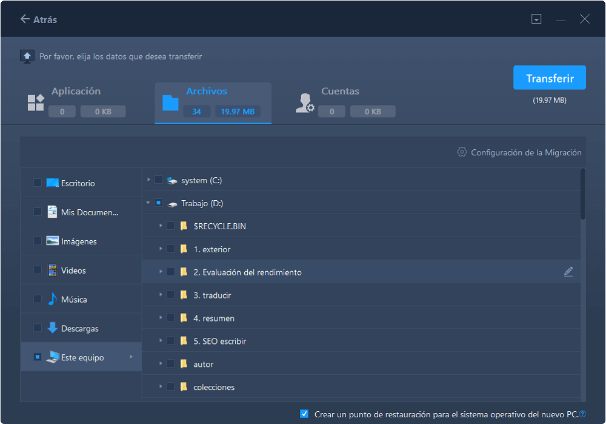Screen dimensions: 606x424
Task: Toggle the Este equipo checkbox
Action: (38, 357)
